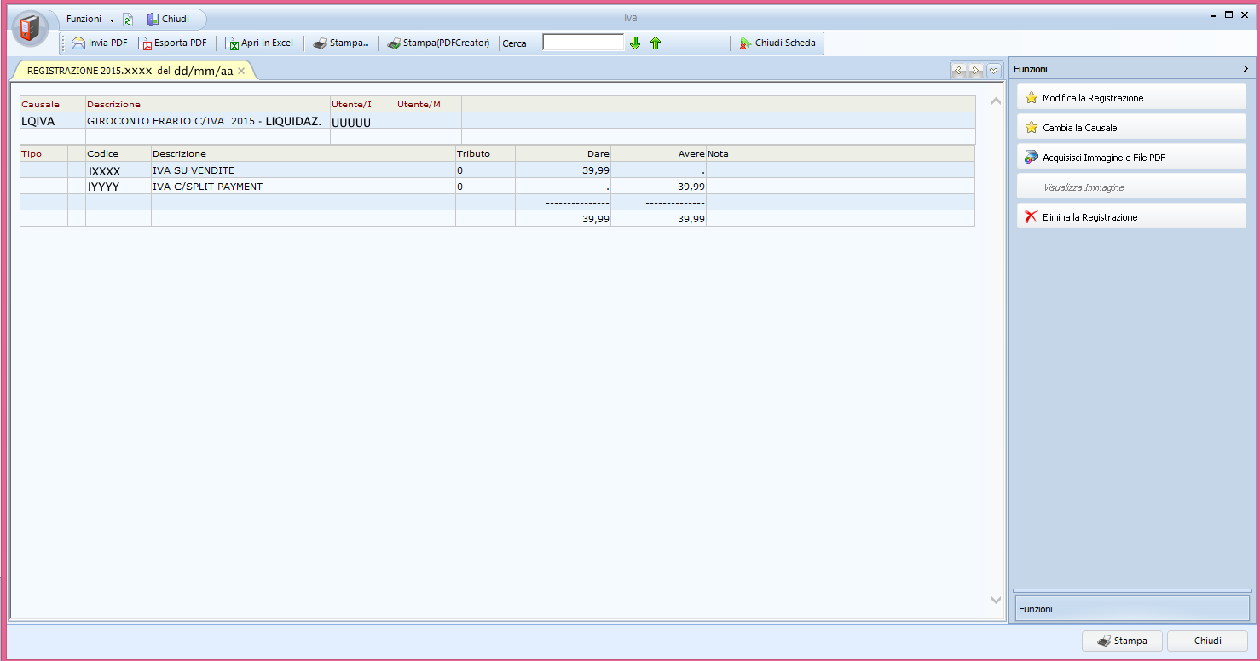Open the tab list dropdown arrow
Image resolution: width=1260 pixels, height=661 pixels.
point(994,71)
